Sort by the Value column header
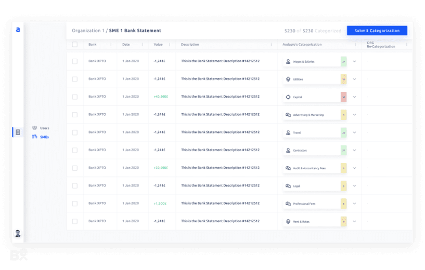This screenshot has height=270, width=425. coord(158,44)
